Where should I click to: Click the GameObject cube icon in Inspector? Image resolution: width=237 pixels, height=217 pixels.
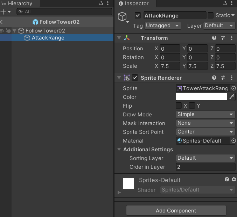point(122,17)
